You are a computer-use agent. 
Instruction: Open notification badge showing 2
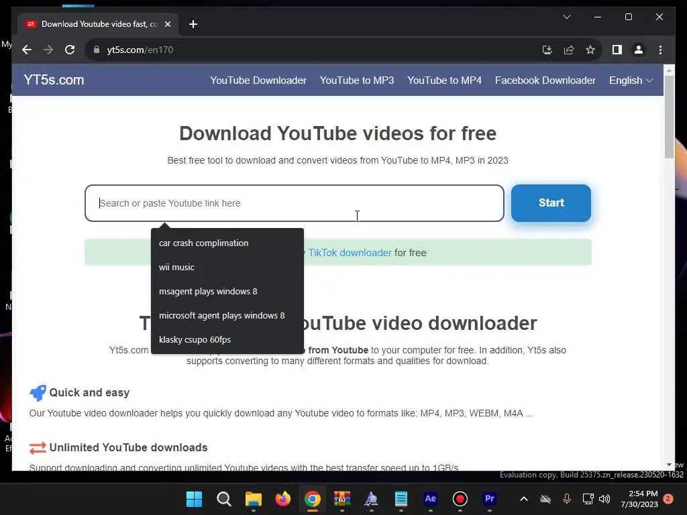click(x=668, y=499)
